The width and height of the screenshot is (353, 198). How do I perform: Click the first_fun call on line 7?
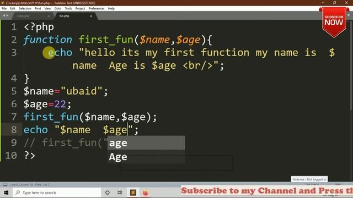click(51, 117)
